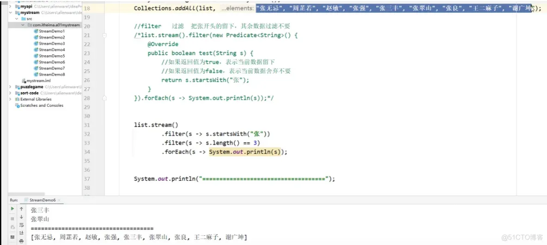547x245 pixels.
Task: Switch to the StreamDemo6 run tab
Action: (42, 200)
